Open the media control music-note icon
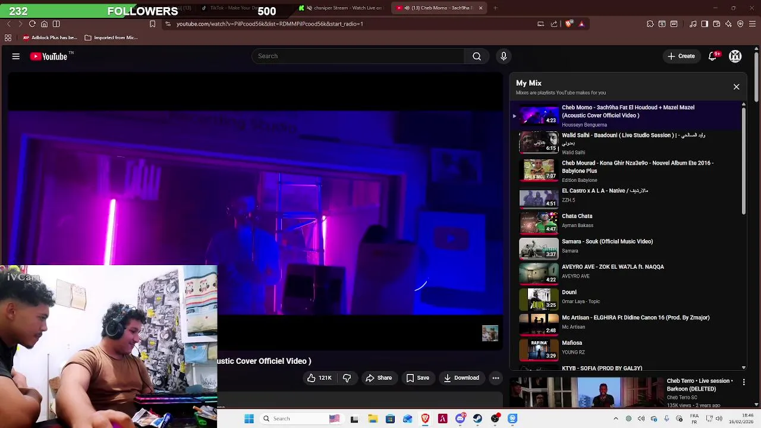 tap(693, 24)
